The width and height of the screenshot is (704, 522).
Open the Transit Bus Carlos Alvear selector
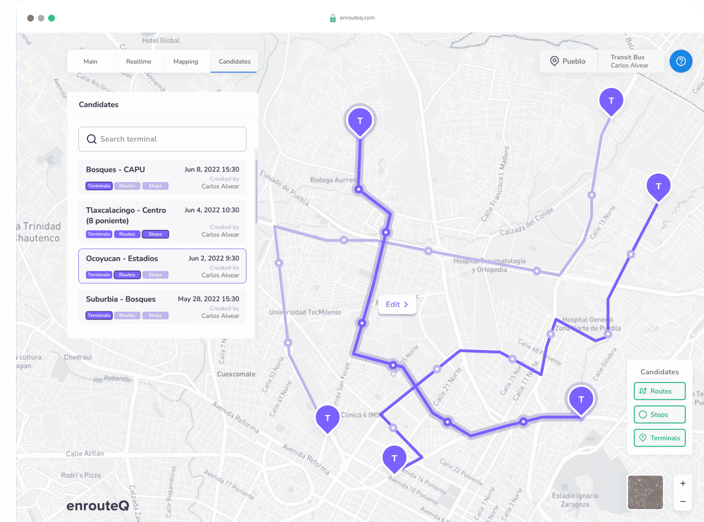pyautogui.click(x=630, y=61)
